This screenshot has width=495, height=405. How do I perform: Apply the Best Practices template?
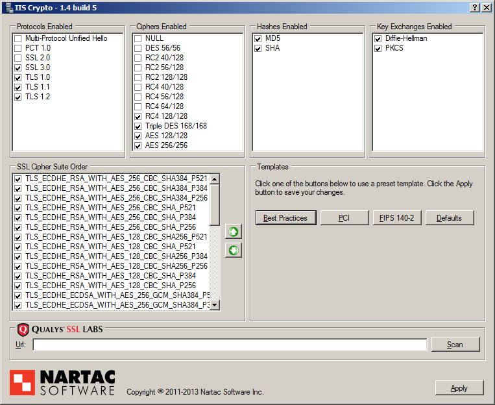pyautogui.click(x=285, y=218)
